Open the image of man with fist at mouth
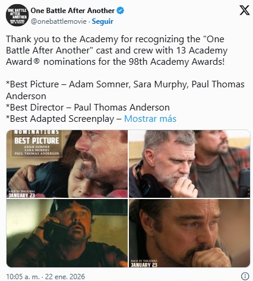This screenshot has height=281, width=253. [189, 233]
